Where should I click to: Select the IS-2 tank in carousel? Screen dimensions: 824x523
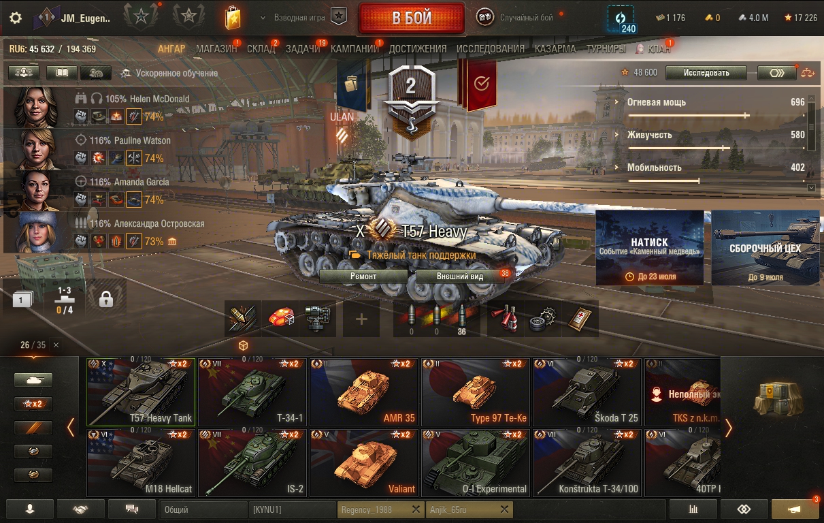click(252, 462)
